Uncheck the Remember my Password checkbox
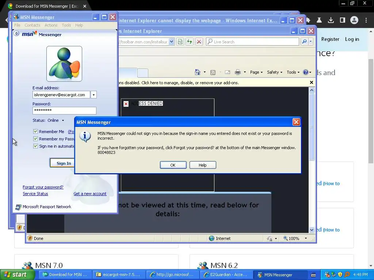The width and height of the screenshot is (374, 280). pos(35,139)
